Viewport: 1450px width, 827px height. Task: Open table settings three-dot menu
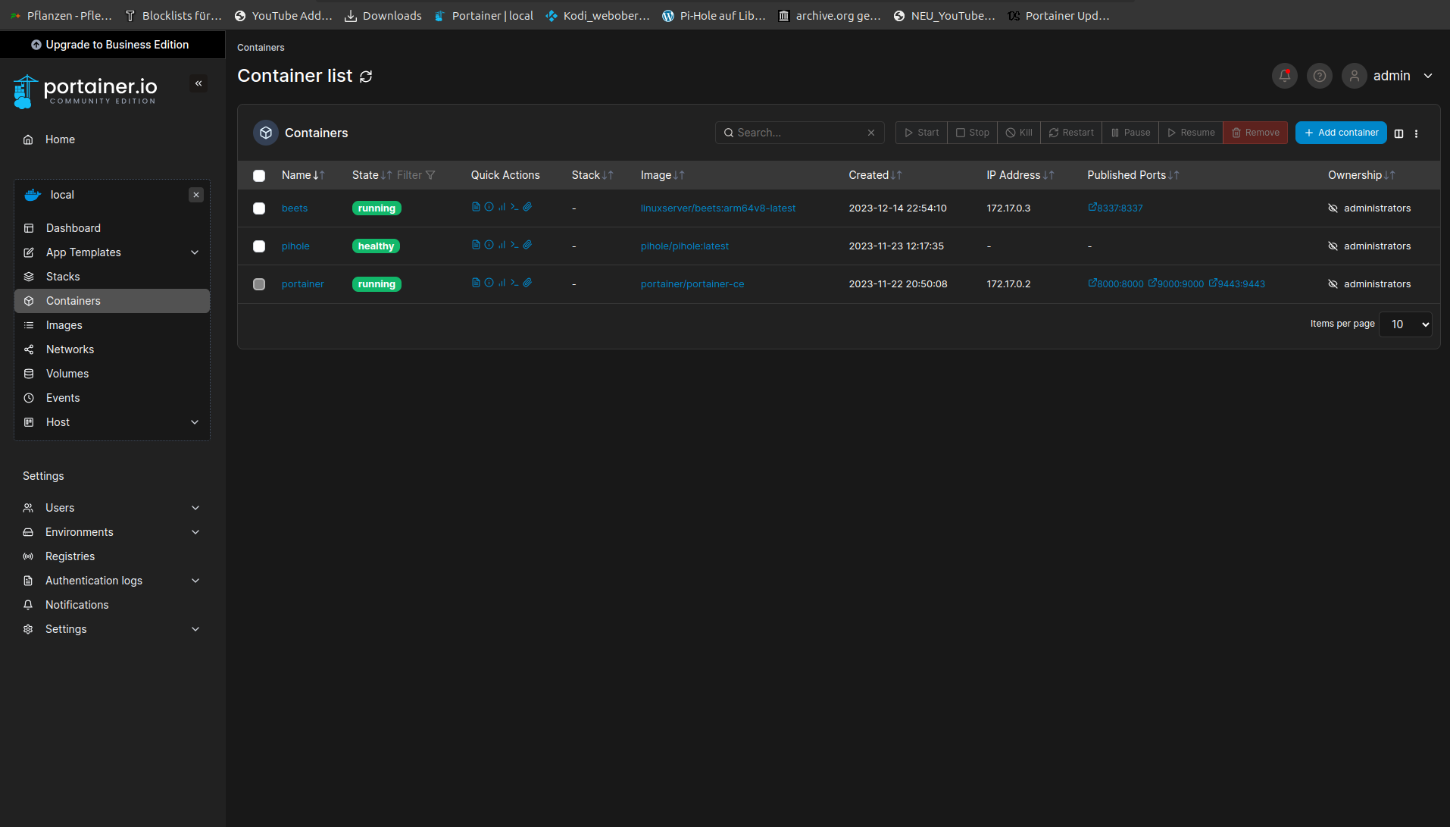pos(1416,133)
